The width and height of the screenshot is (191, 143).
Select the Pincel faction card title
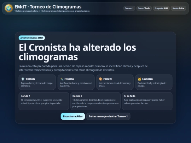point(108,79)
